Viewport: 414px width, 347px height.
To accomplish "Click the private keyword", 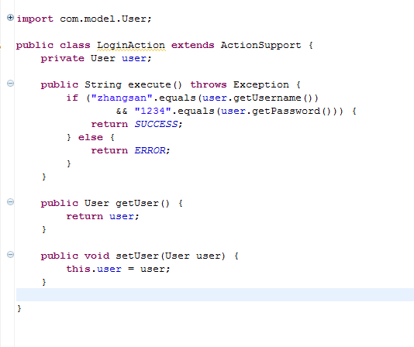I will click(x=63, y=59).
